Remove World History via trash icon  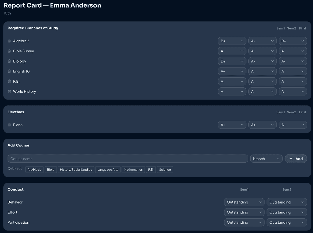click(x=9, y=91)
